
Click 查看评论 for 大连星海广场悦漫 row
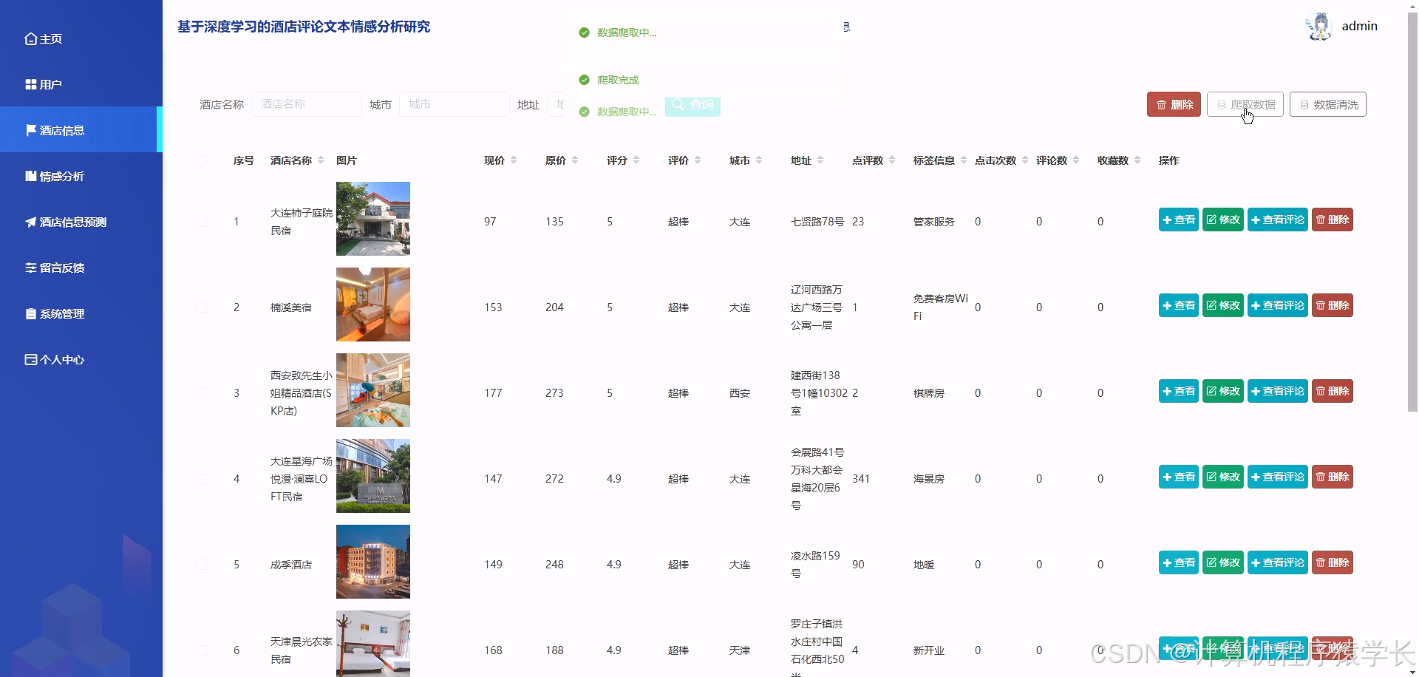1278,477
